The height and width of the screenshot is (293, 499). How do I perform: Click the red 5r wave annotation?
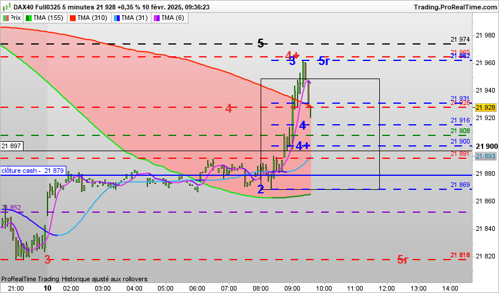[403, 260]
